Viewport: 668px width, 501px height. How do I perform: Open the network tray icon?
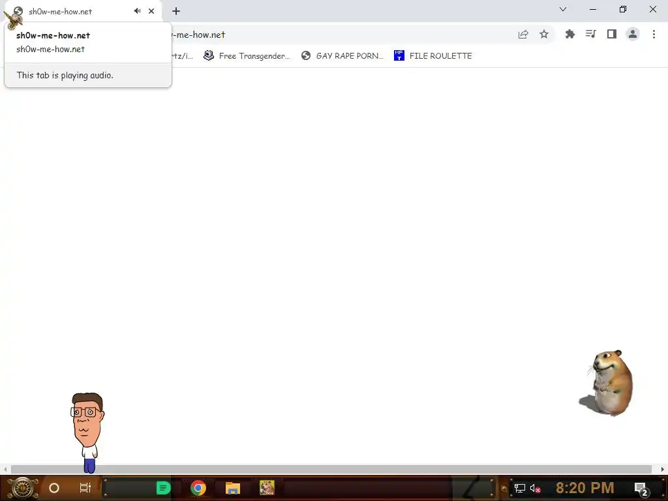pyautogui.click(x=519, y=488)
